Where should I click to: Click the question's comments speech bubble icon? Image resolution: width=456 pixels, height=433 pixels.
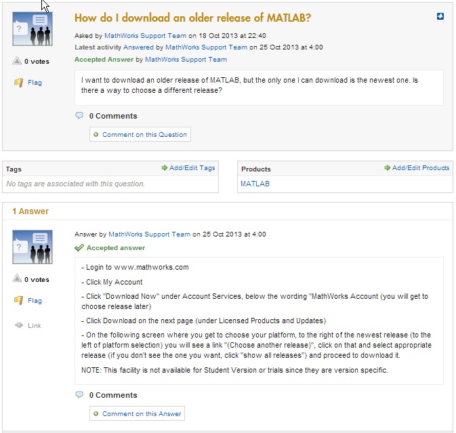[79, 116]
